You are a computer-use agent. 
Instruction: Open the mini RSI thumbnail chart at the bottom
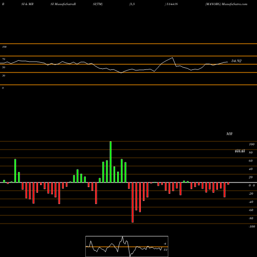(x=127, y=246)
